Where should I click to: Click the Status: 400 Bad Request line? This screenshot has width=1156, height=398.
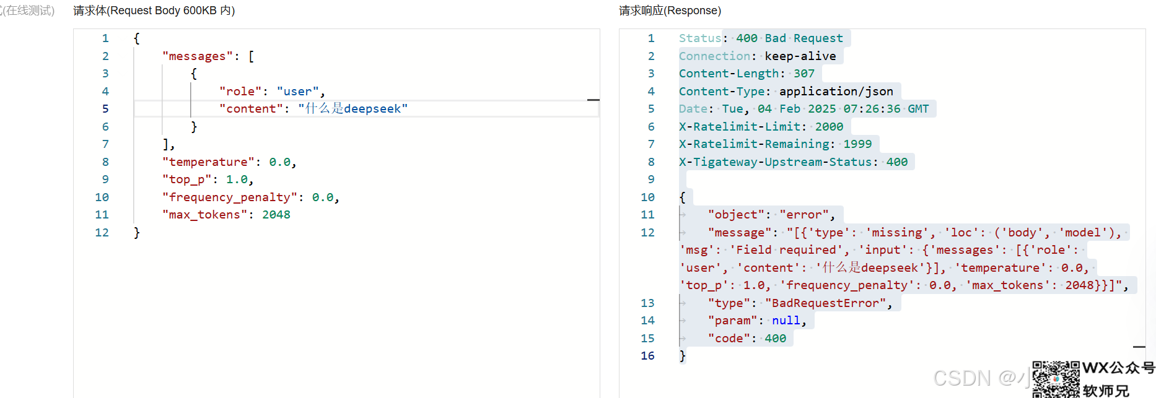click(761, 38)
